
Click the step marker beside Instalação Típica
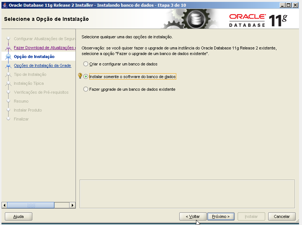(x=9, y=83)
